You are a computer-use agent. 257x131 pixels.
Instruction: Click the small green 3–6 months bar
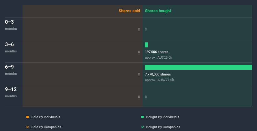point(146,45)
